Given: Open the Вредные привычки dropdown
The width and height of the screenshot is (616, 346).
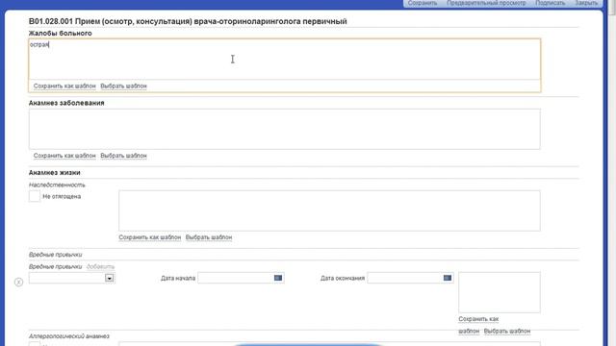Looking at the screenshot, I should click(x=109, y=278).
